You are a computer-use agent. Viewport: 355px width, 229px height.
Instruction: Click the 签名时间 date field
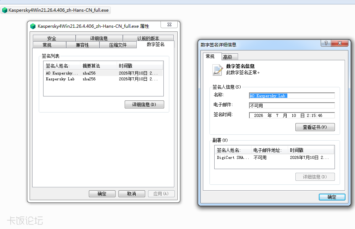point(292,115)
